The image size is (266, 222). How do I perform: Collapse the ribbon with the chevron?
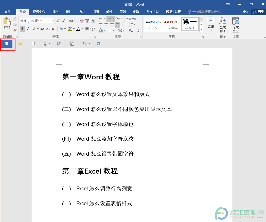(x=265, y=37)
